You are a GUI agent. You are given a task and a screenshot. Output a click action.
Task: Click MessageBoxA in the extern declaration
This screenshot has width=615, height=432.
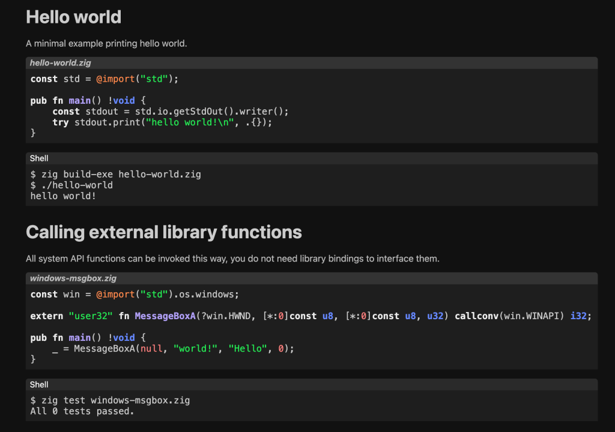[x=165, y=316]
